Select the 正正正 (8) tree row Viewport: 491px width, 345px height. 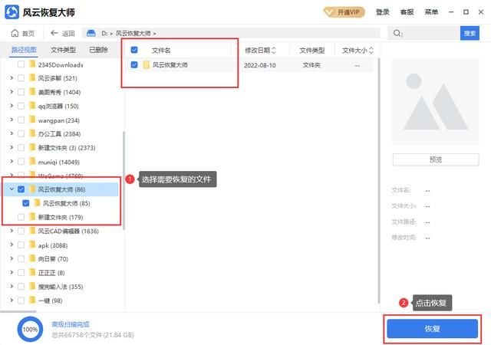point(61,273)
